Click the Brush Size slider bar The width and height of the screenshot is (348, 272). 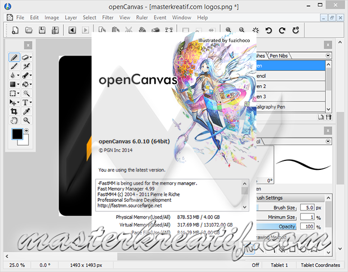(276, 208)
